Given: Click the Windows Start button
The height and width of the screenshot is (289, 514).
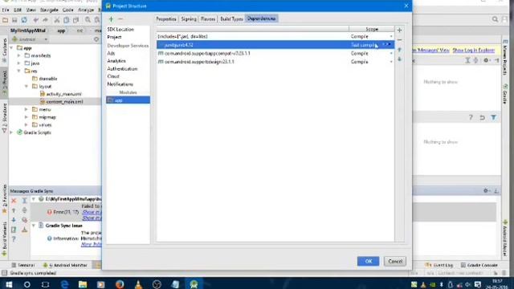Looking at the screenshot, I should (x=9, y=284).
